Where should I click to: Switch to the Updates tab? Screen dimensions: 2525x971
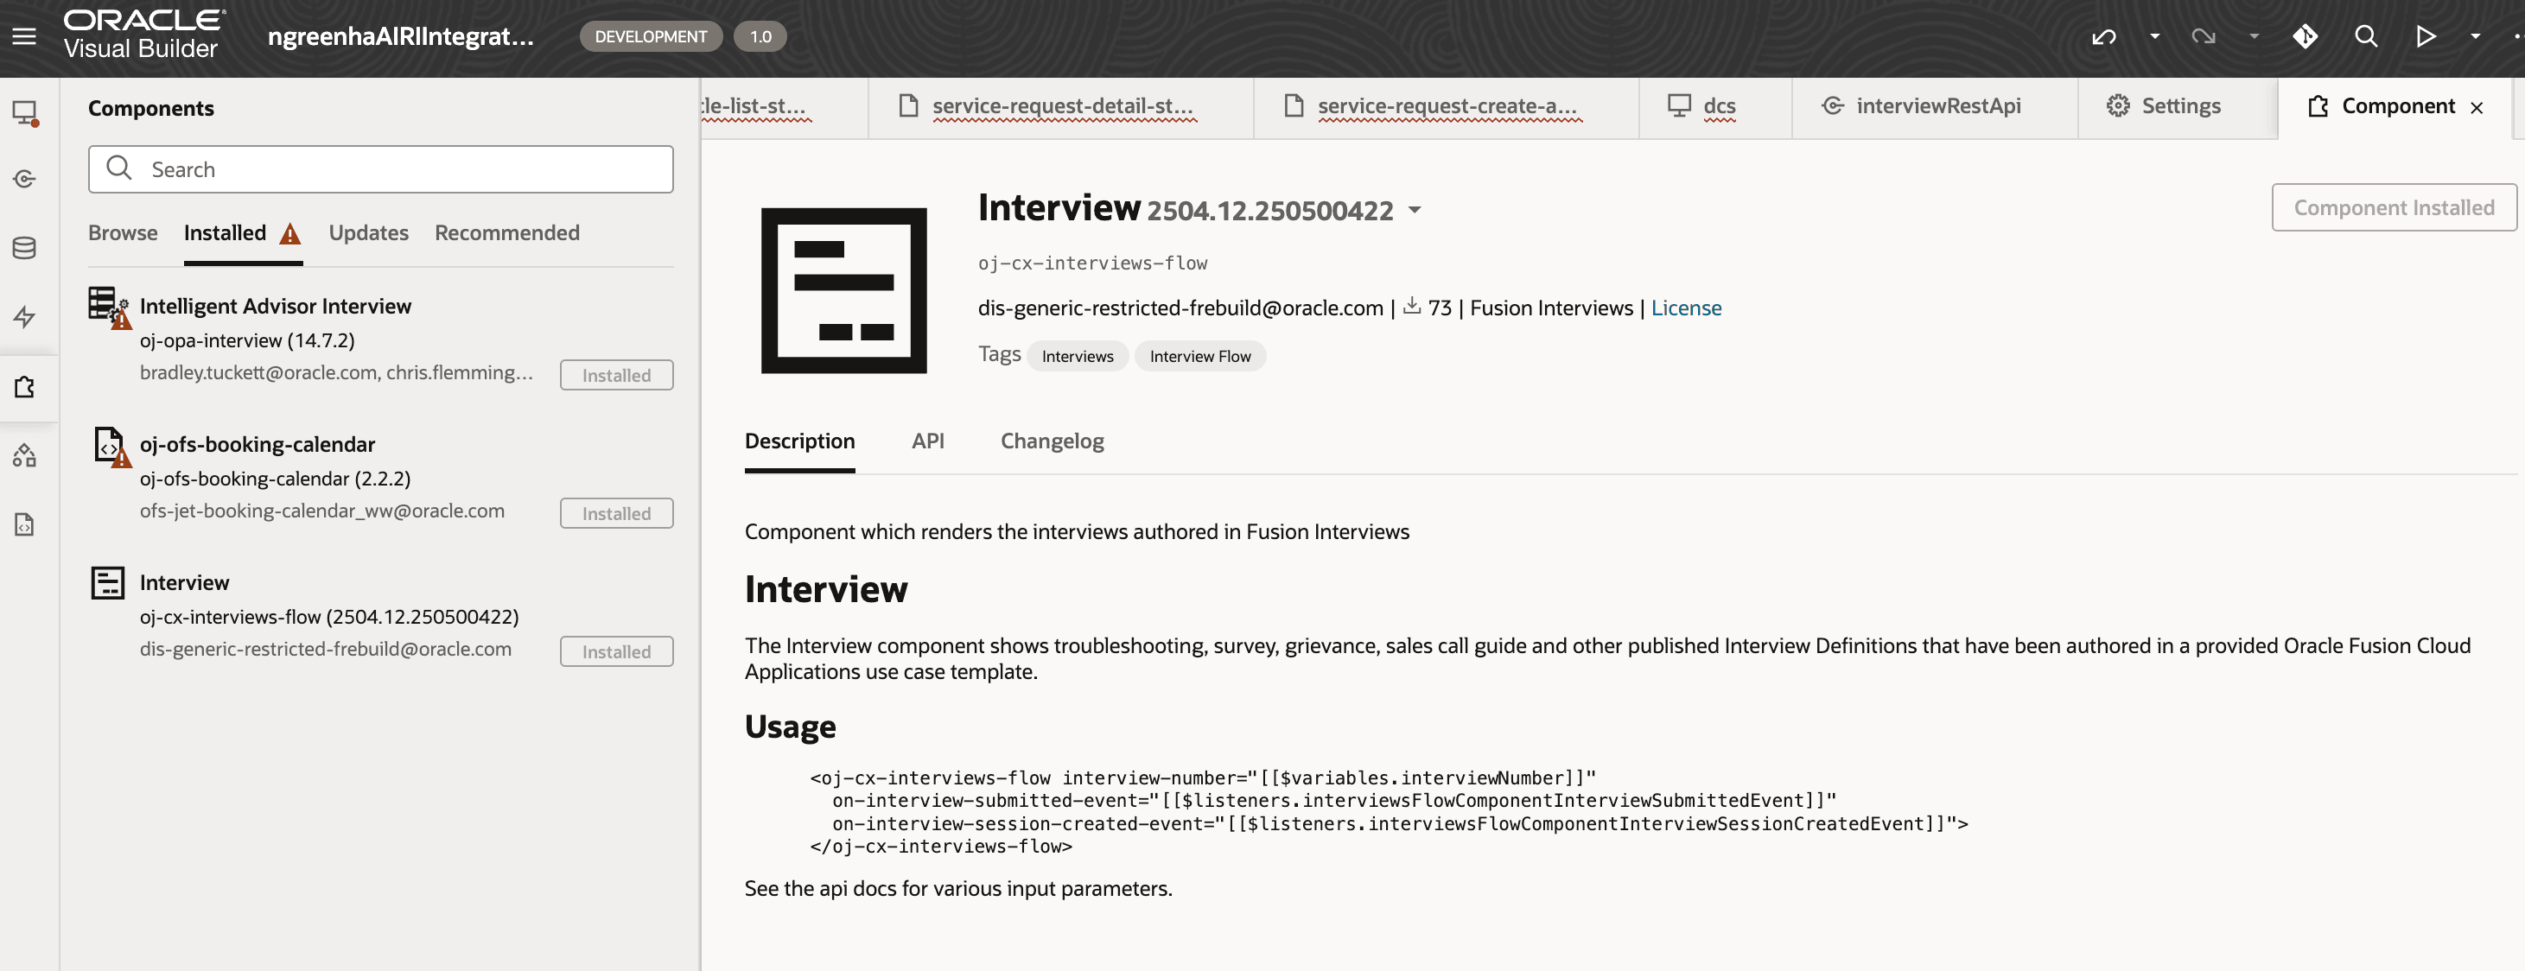[369, 233]
